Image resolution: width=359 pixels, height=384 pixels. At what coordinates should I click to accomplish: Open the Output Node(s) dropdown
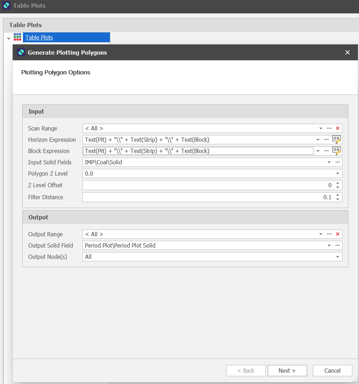[x=337, y=257]
